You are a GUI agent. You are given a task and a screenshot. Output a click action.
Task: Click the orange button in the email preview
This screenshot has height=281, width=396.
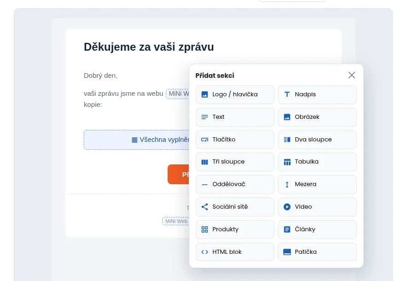179,175
